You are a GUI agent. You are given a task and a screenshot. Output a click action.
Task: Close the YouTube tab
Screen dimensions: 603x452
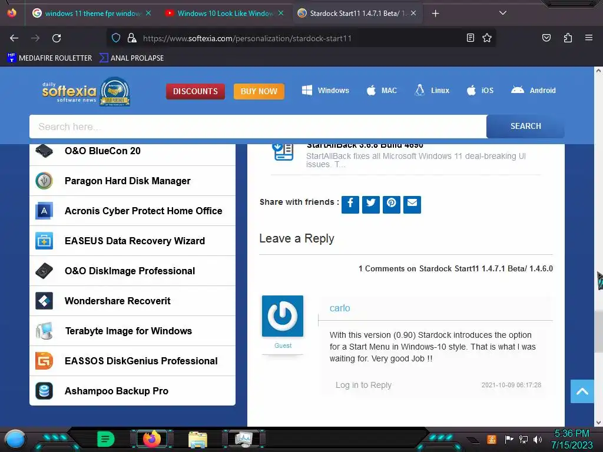point(281,13)
